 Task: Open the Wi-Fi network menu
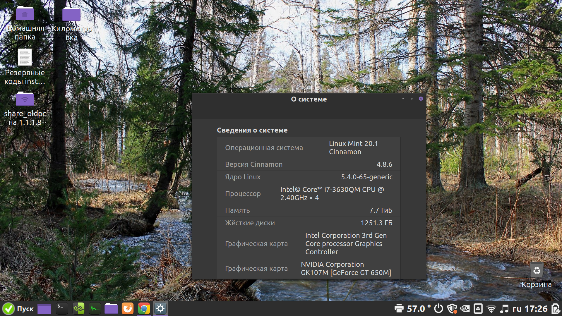pyautogui.click(x=491, y=309)
